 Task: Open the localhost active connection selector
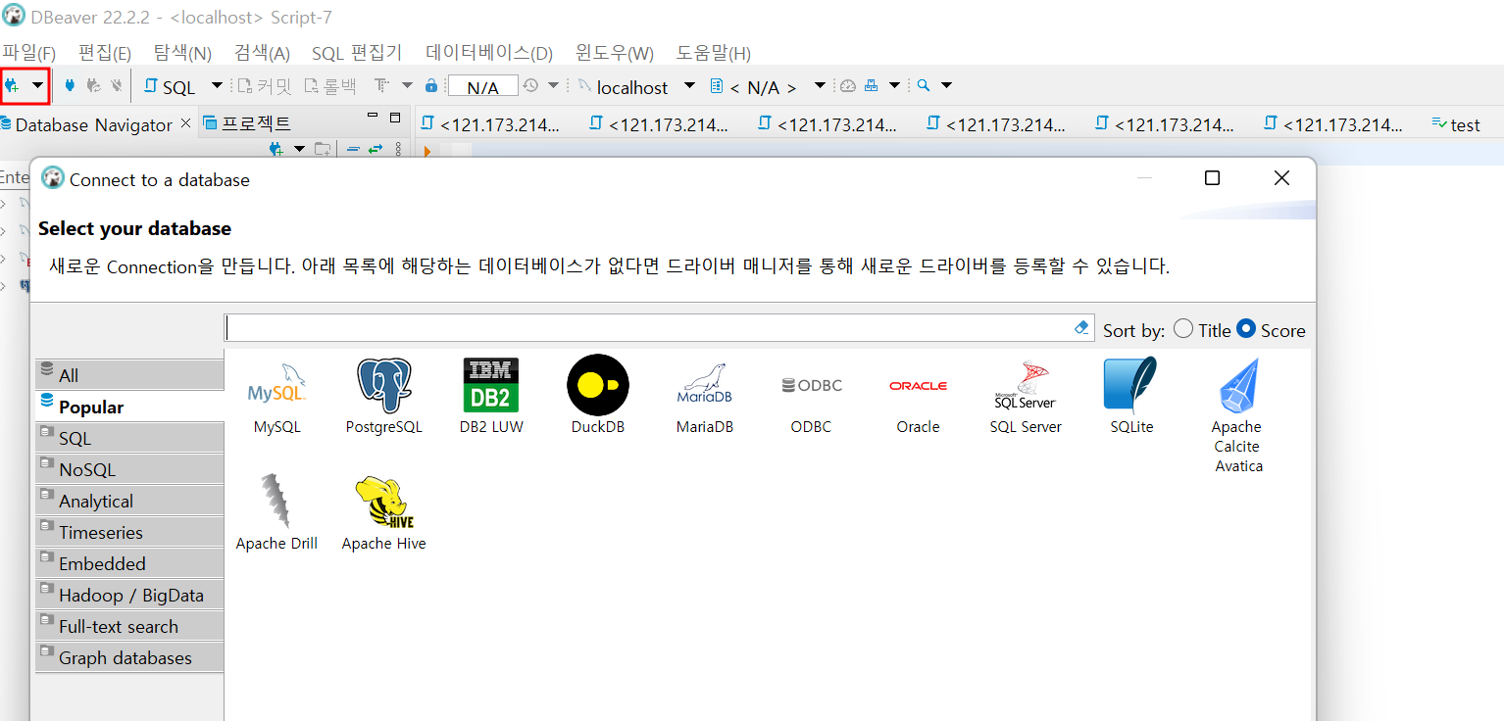pyautogui.click(x=636, y=87)
